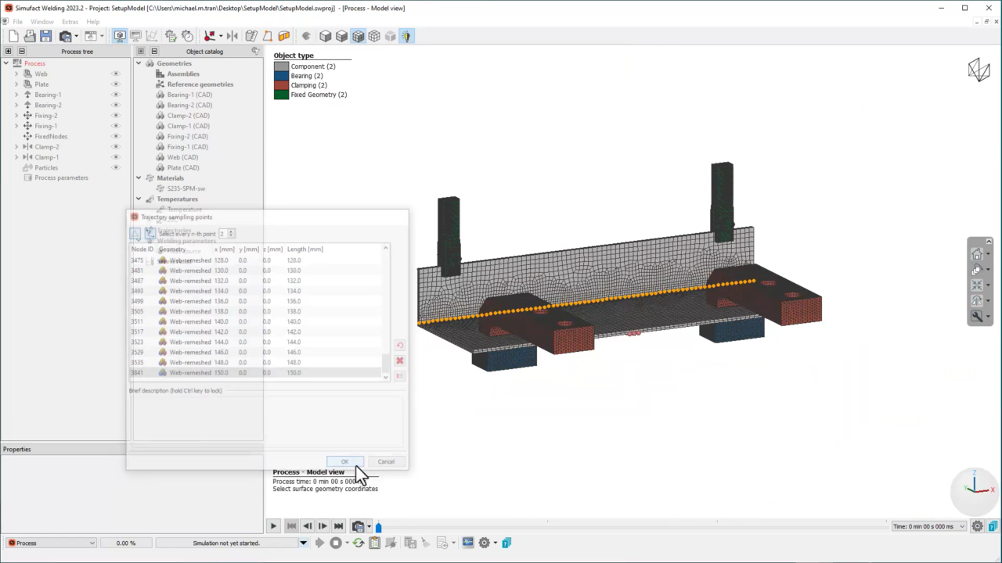Select the solid shaded cube view icon
This screenshot has width=1002, height=563.
326,36
